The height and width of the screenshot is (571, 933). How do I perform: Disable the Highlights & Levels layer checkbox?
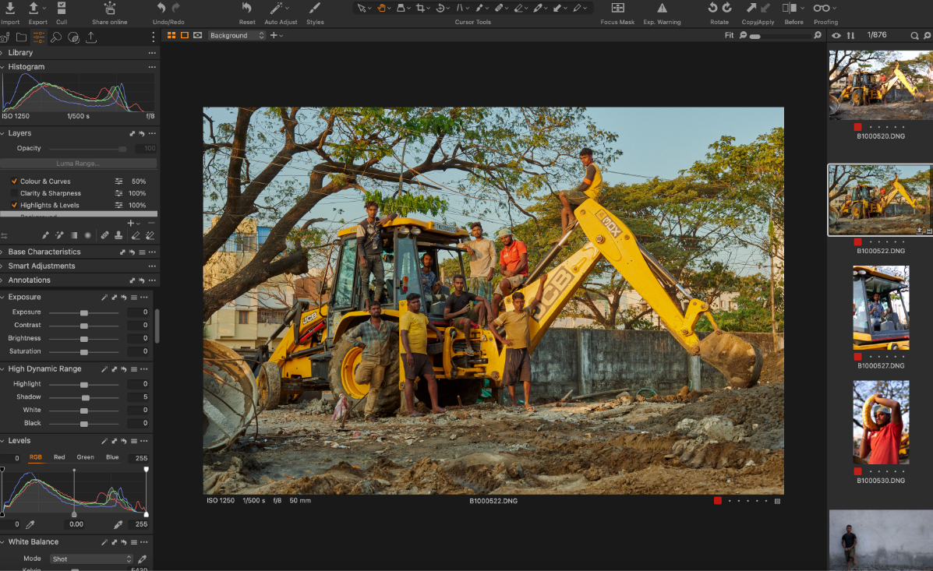(x=14, y=205)
